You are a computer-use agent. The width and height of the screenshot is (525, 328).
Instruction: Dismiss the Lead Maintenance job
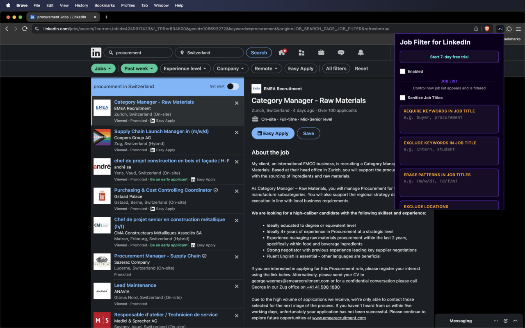(x=237, y=286)
